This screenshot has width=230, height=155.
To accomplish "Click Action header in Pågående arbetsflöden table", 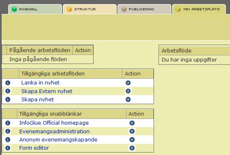I will 83,50.
